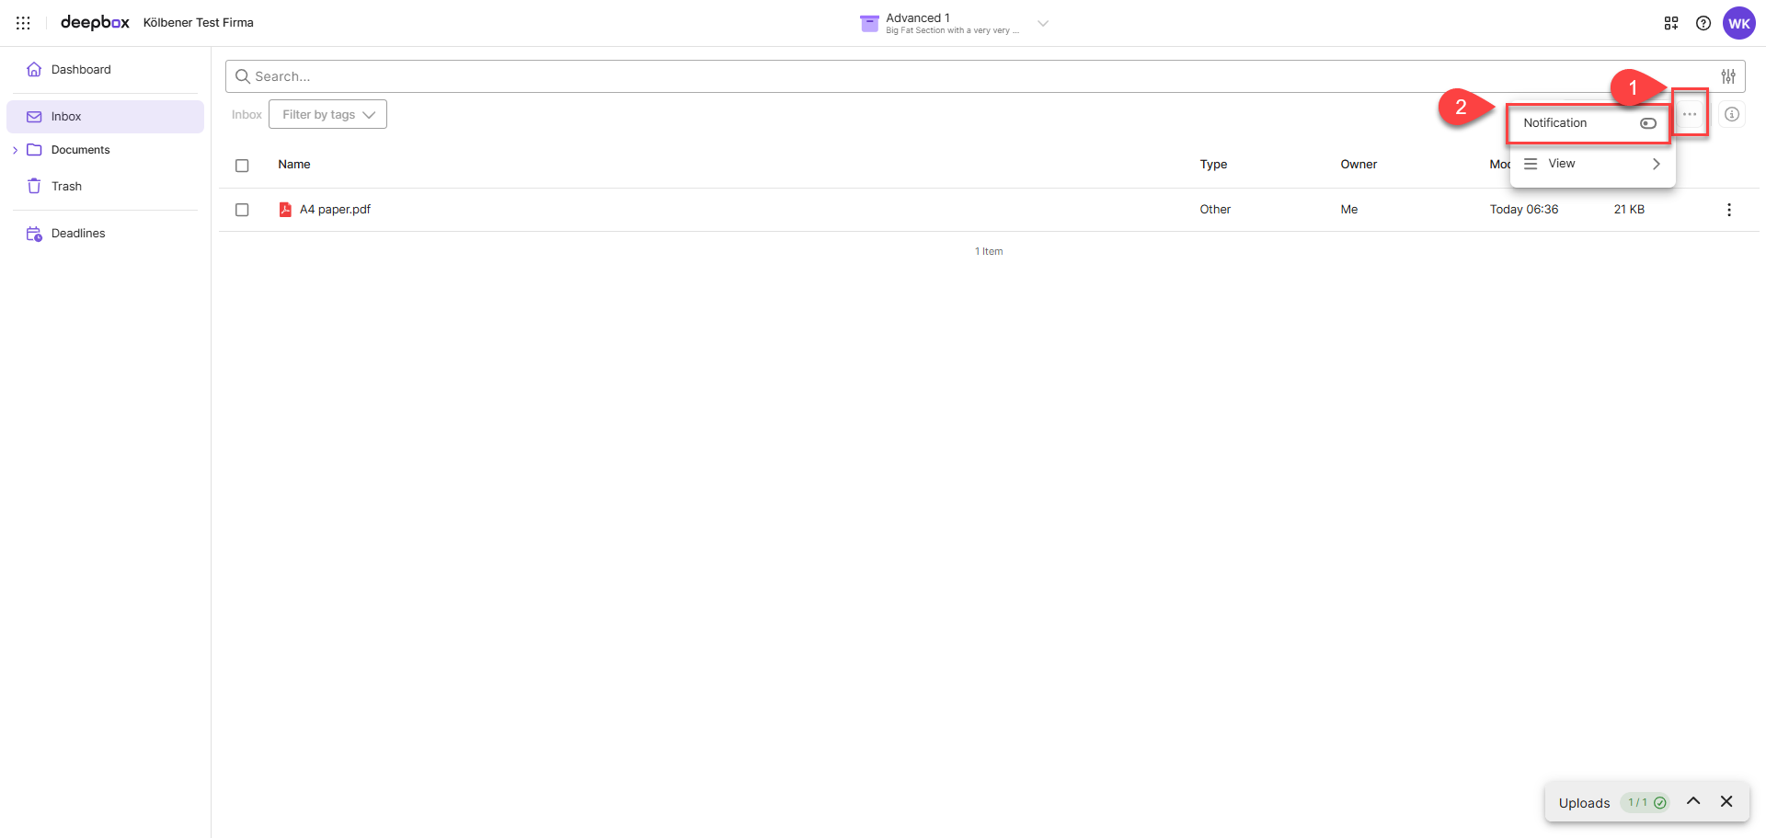The height and width of the screenshot is (838, 1766).
Task: Open the apps add widget icon
Action: tap(1671, 23)
